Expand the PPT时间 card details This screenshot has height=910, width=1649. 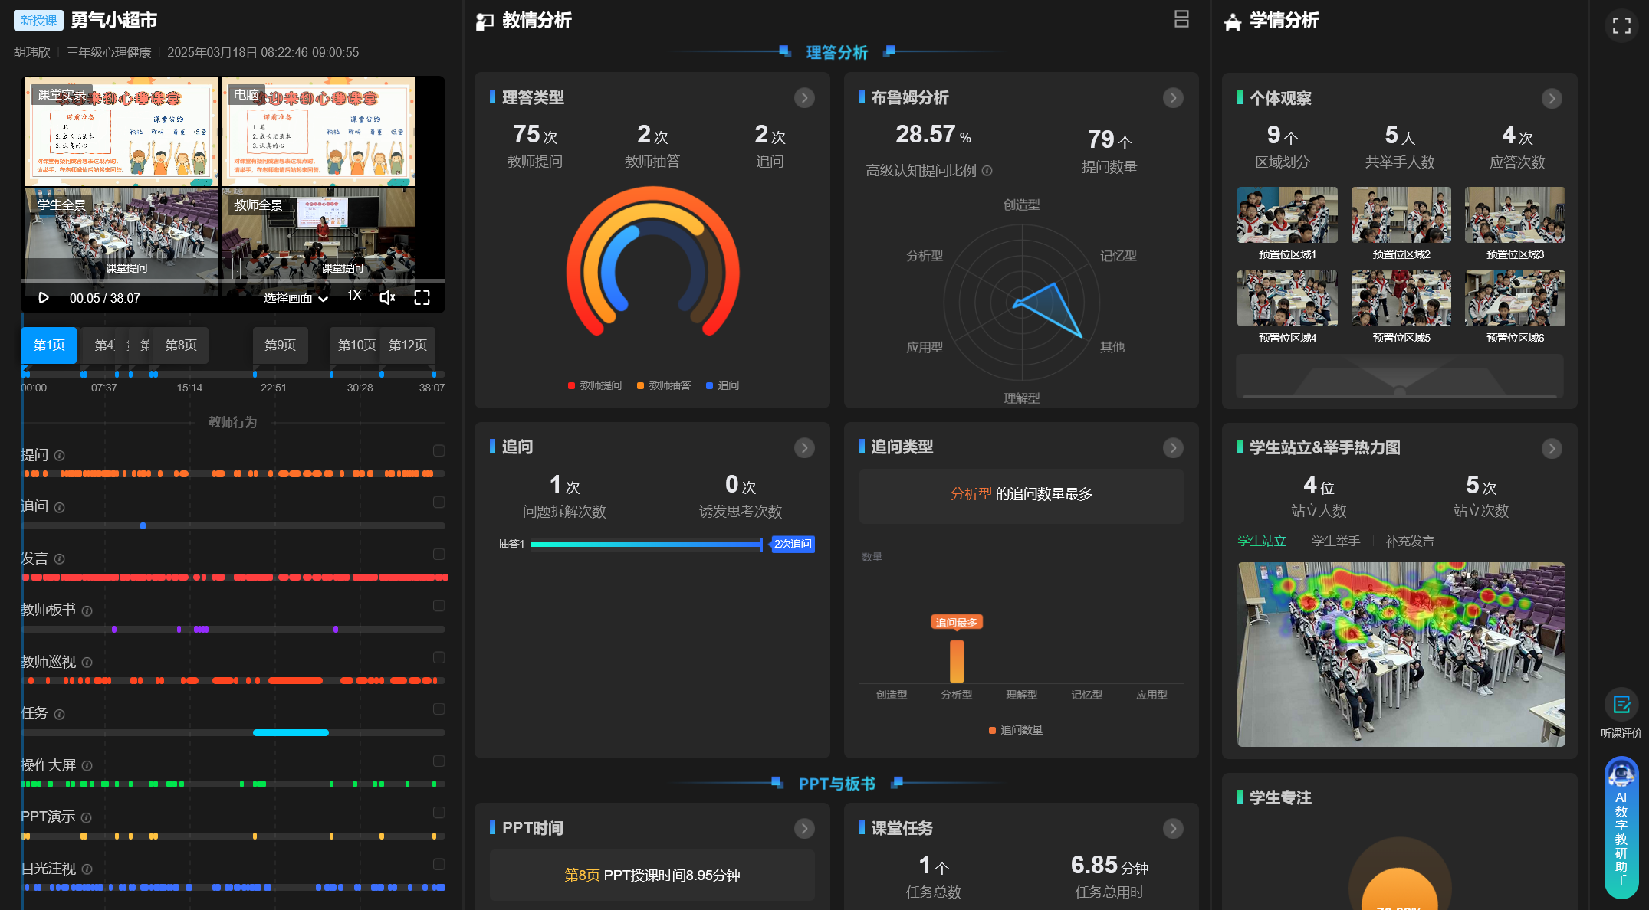[x=804, y=829]
